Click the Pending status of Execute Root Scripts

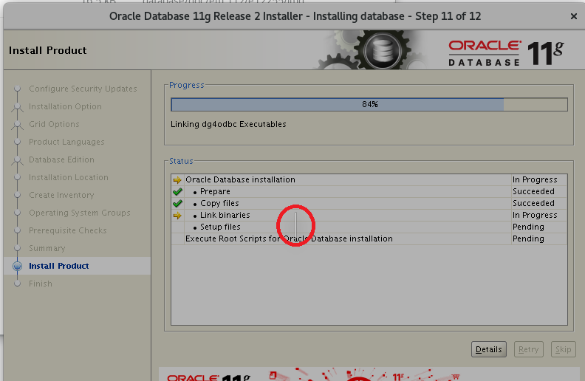(x=528, y=238)
